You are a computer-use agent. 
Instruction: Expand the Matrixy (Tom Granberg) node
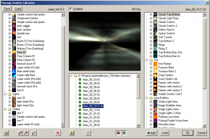coord(9,49)
